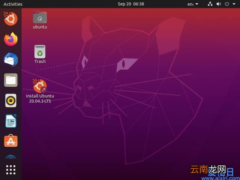Open Ubuntu Software store
This screenshot has width=240, height=180.
click(x=11, y=141)
